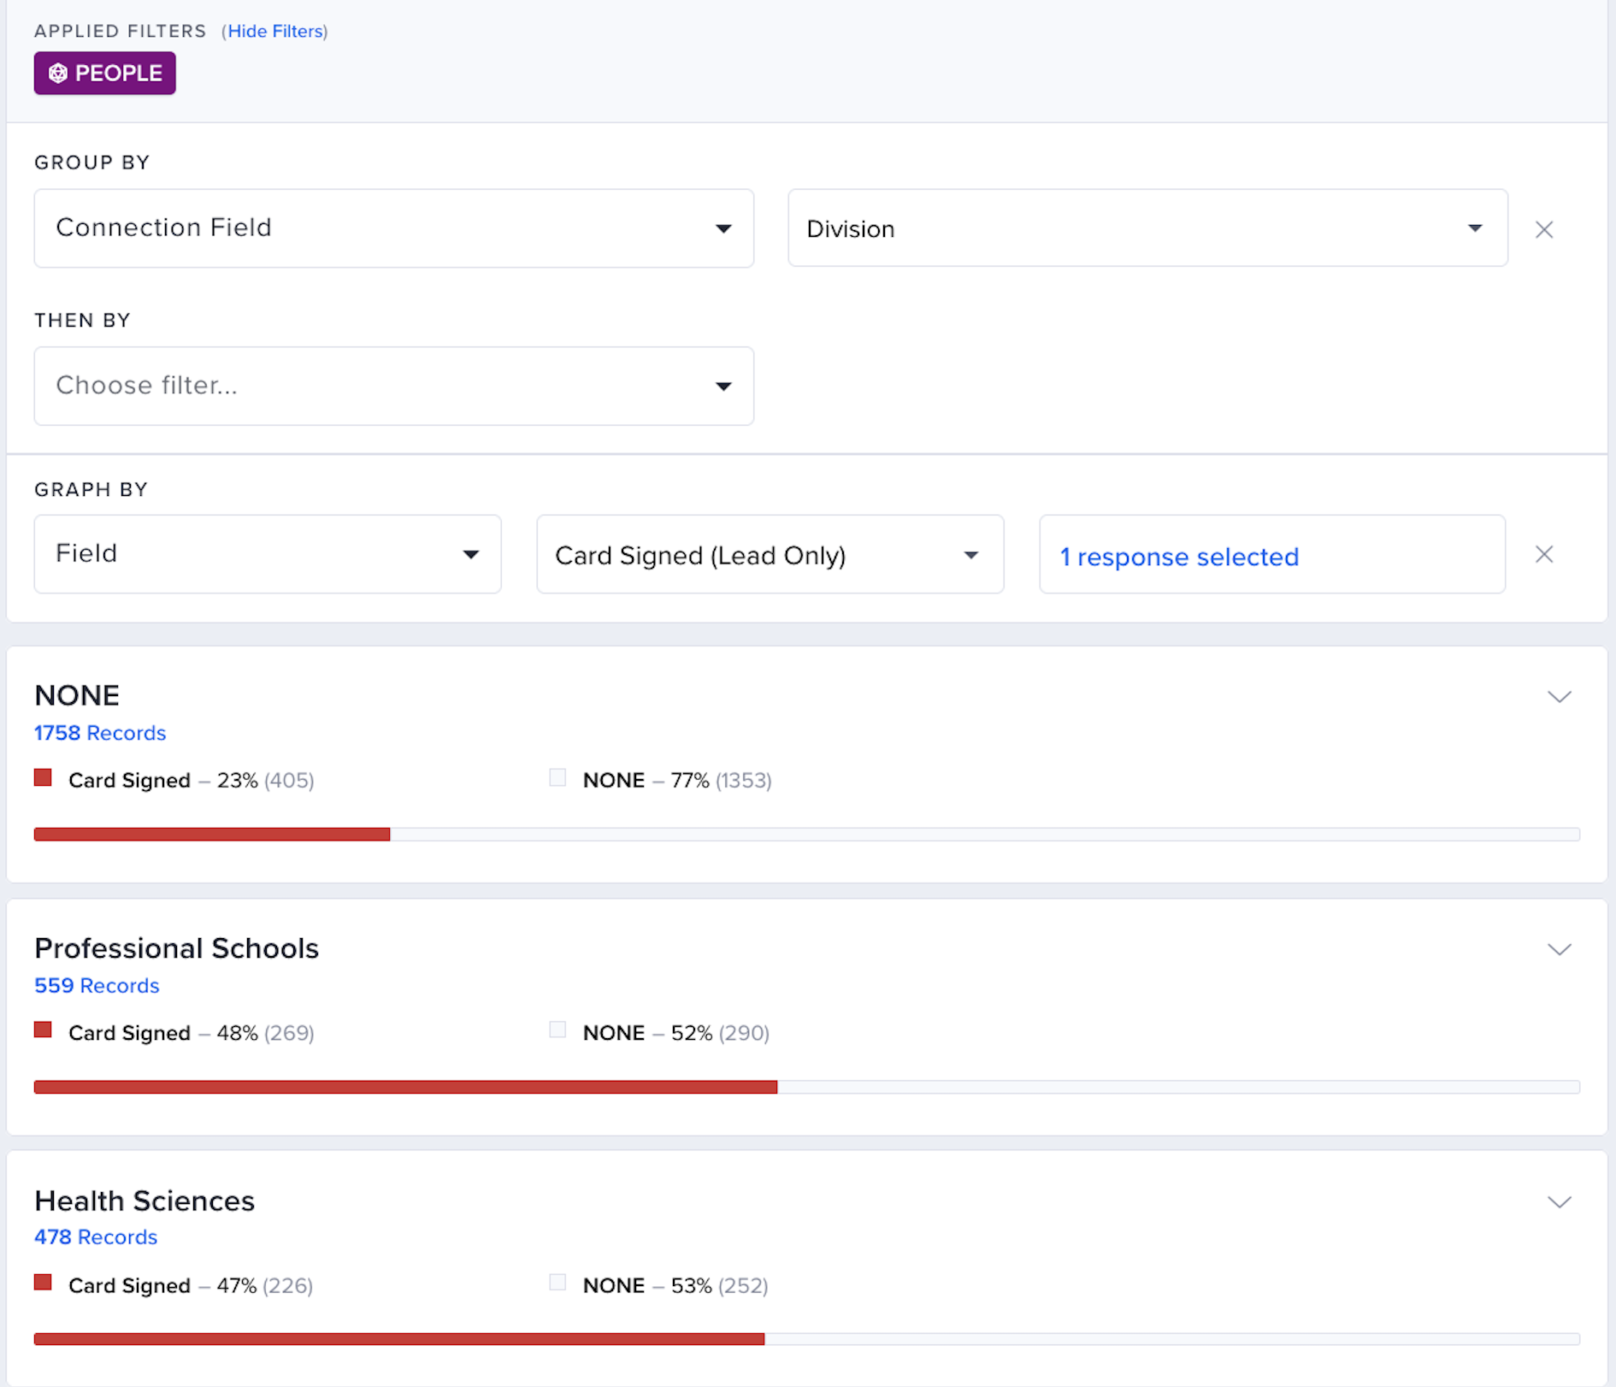Click red Card Signed swatch in Health Sciences

click(x=43, y=1282)
